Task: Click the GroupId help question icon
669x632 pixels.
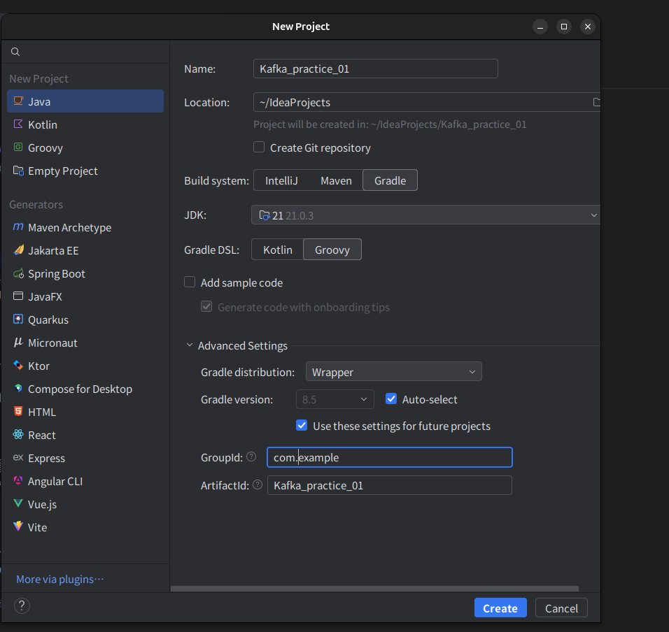Action: tap(251, 457)
